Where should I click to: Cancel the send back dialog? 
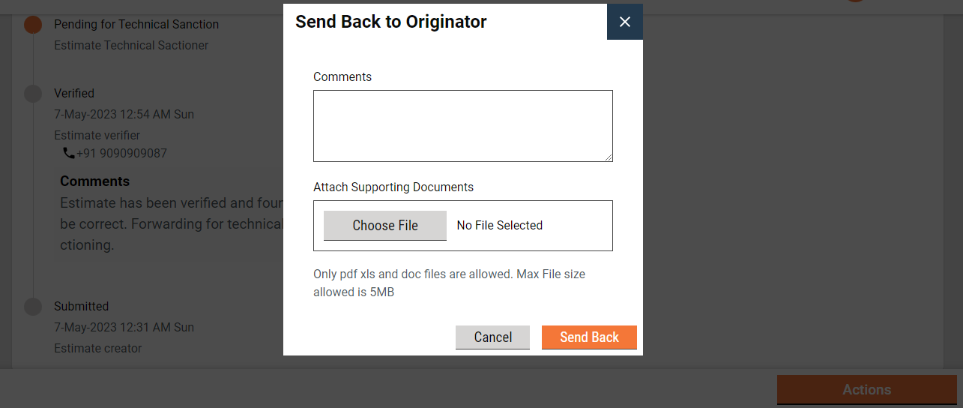click(x=492, y=337)
